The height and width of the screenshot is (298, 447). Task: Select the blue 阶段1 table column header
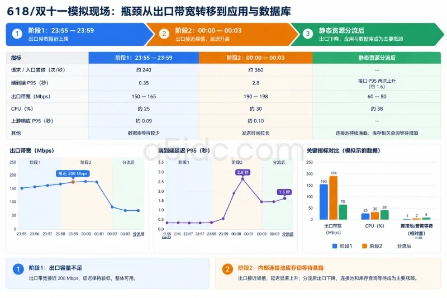click(144, 58)
